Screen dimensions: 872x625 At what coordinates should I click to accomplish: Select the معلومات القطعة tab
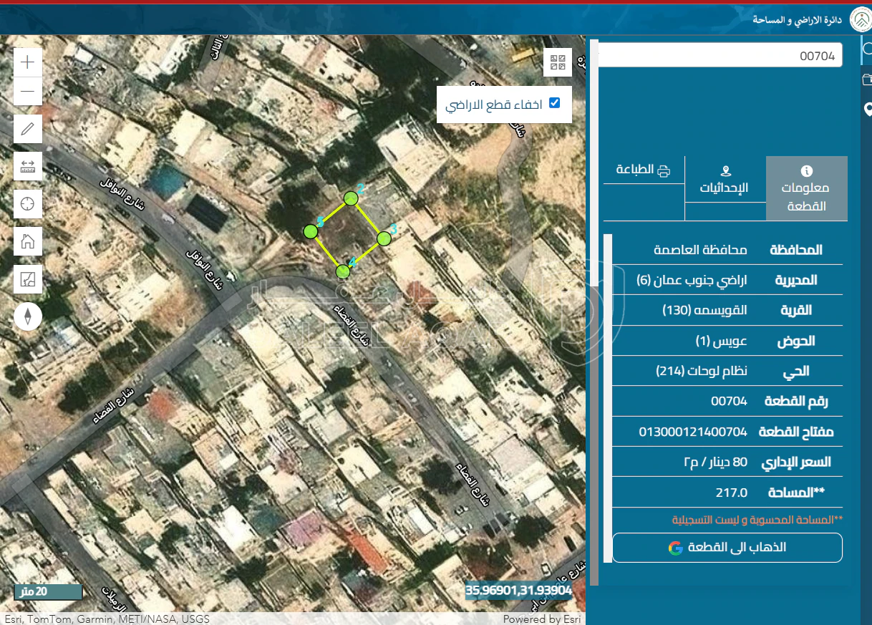[x=806, y=188]
